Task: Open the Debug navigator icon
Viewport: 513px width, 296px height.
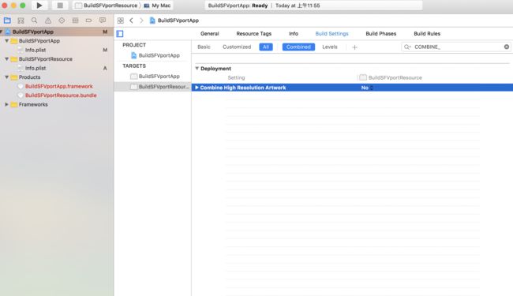Action: [x=75, y=21]
